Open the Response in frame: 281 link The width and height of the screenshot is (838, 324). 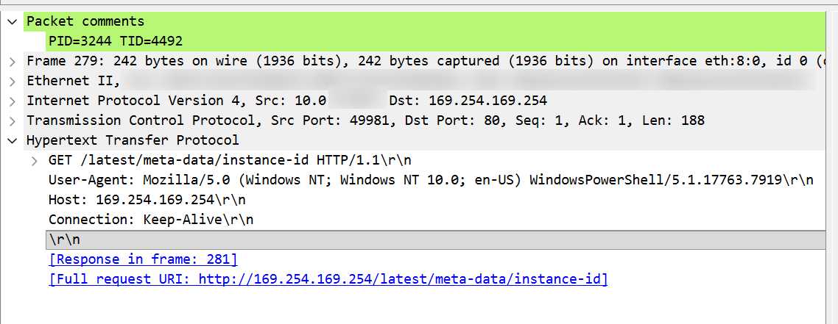(143, 259)
